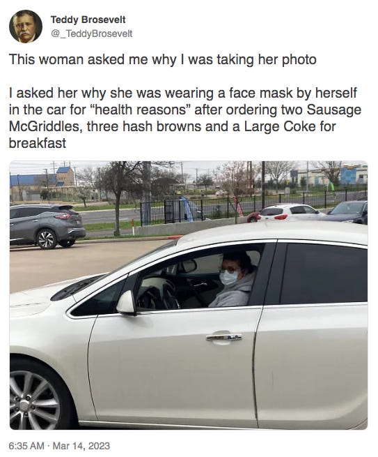Click the tinted rear window of car
The height and width of the screenshot is (457, 378).
[x=323, y=273]
